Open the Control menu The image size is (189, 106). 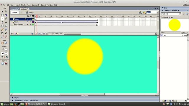(x=43, y=5)
